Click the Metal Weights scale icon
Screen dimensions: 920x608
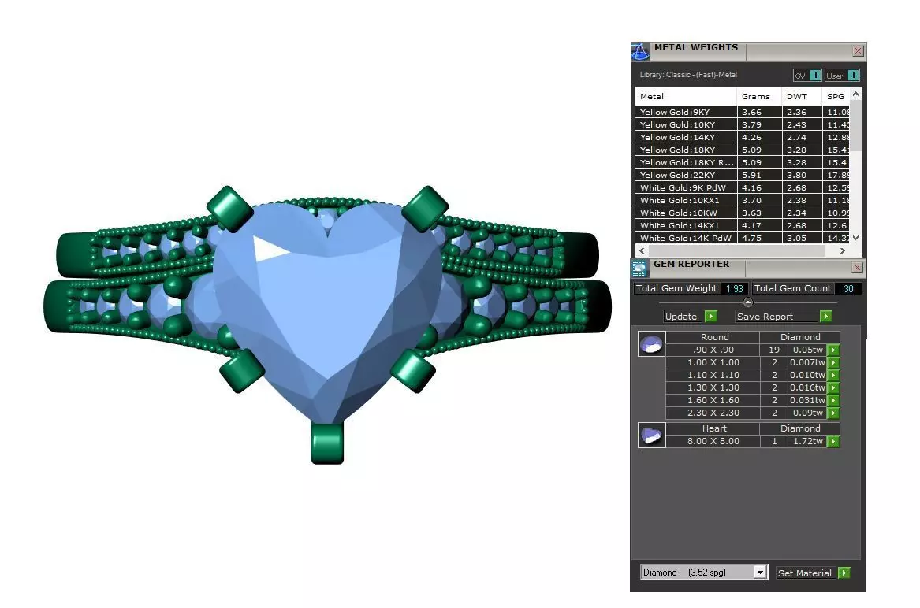[x=640, y=52]
